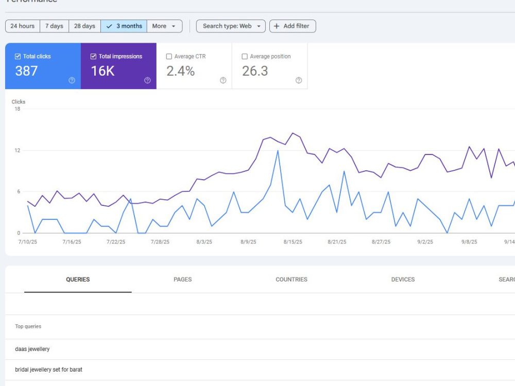Open help icon on Total clicks card
Viewport: 515px width, 386px height.
point(72,80)
